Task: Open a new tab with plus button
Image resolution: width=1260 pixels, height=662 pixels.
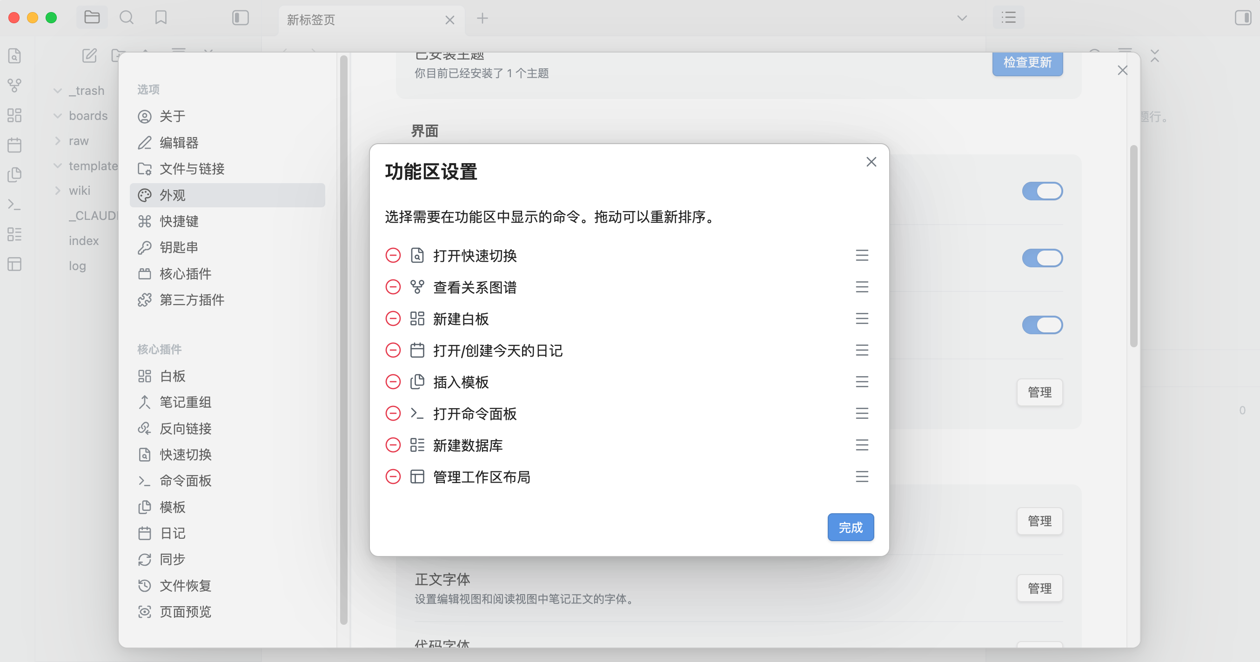Action: point(483,18)
